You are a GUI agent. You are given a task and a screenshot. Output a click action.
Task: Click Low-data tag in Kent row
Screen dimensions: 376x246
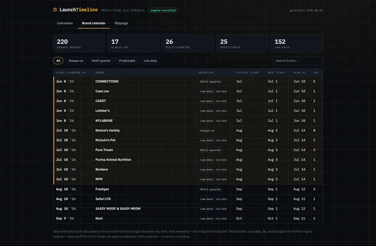pyautogui.click(x=207, y=219)
